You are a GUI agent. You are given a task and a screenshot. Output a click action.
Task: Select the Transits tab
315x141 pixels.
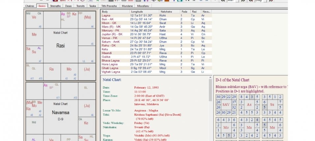tap(80, 6)
